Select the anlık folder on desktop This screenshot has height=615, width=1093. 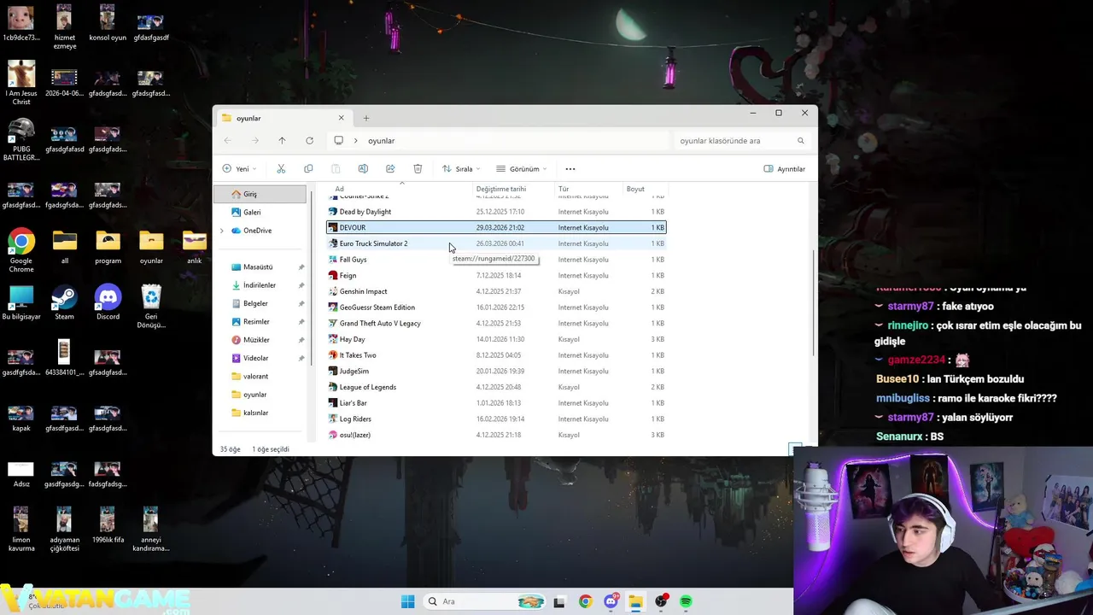194,247
